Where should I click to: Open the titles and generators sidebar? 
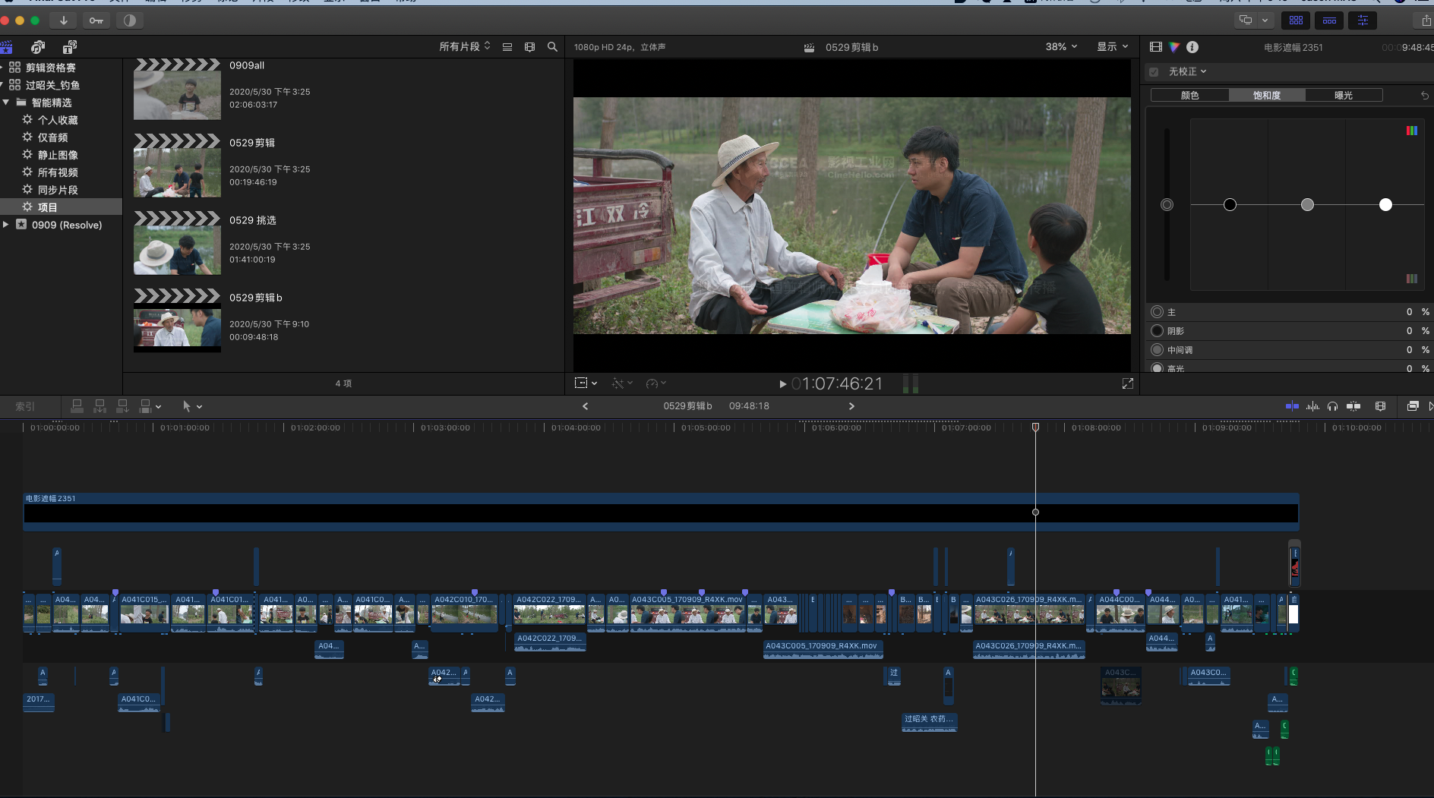coord(69,47)
